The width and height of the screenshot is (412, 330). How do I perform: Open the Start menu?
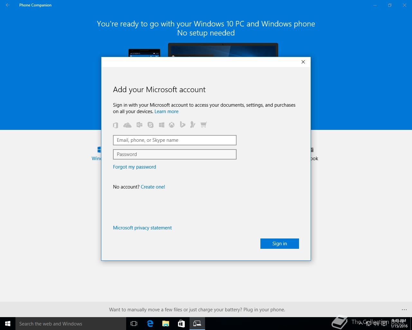point(8,324)
